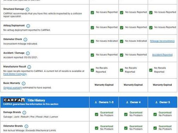The height and width of the screenshot is (133, 178).
Task: Open the Original warranty link
Action: pyautogui.click(x=13, y=88)
